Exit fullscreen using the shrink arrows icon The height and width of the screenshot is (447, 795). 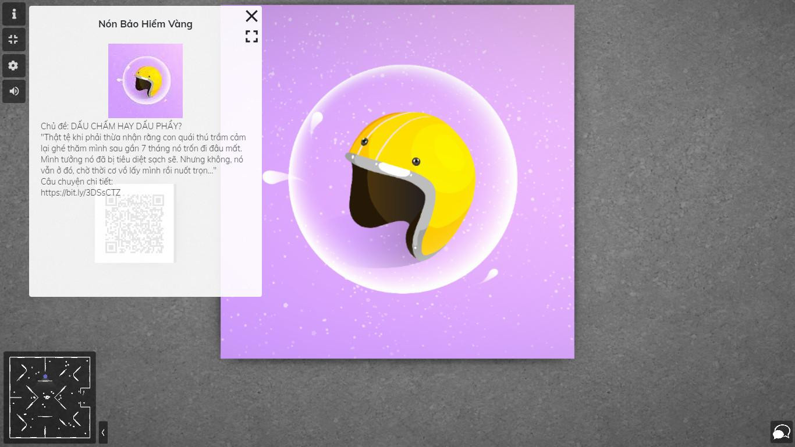pos(14,40)
